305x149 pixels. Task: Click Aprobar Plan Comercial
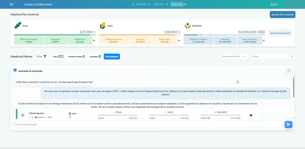tap(282, 15)
